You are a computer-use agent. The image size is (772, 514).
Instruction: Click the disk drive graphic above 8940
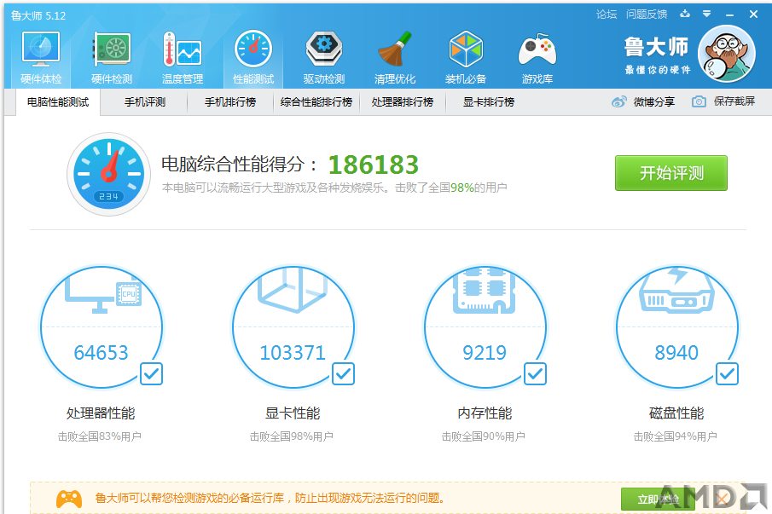coord(676,290)
